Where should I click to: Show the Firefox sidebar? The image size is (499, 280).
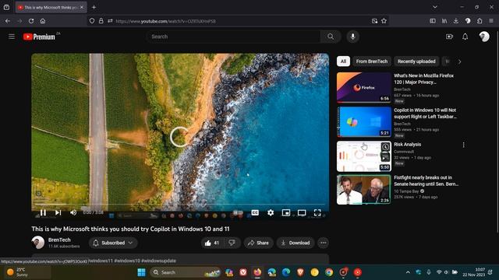(433, 21)
